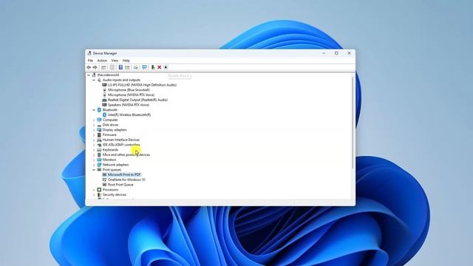Select Realtek Digital Output device
This screenshot has height=266, width=473.
[x=137, y=100]
